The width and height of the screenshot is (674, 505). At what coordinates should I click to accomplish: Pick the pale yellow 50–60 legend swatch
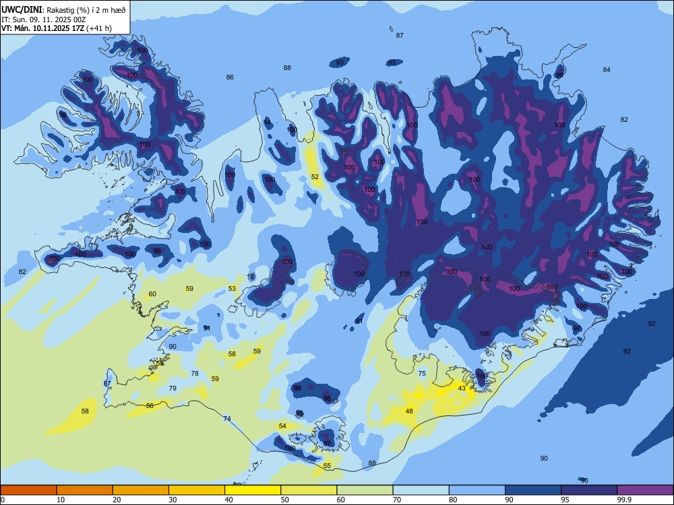point(309,490)
